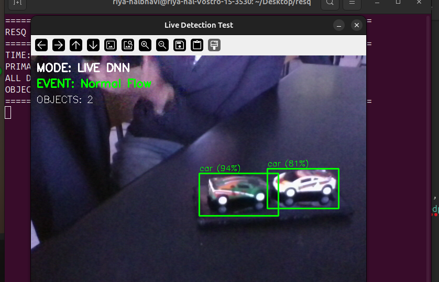The image size is (439, 282).
Task: Open terminal search magnifier icon
Action: [x=330, y=3]
